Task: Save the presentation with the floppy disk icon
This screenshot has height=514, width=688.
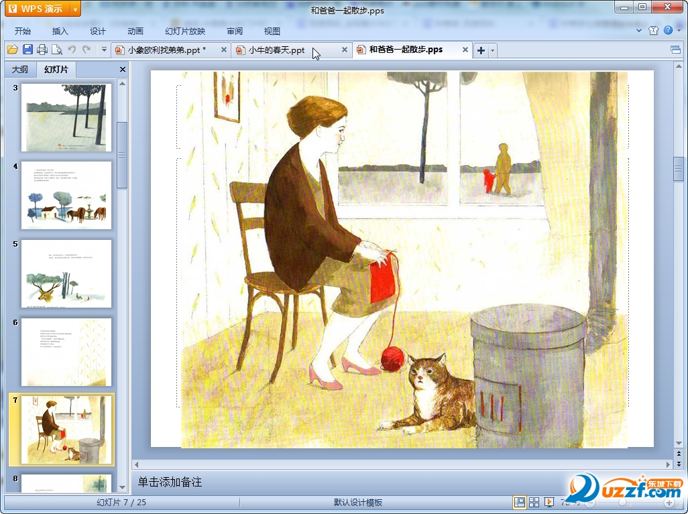Action: (27, 50)
